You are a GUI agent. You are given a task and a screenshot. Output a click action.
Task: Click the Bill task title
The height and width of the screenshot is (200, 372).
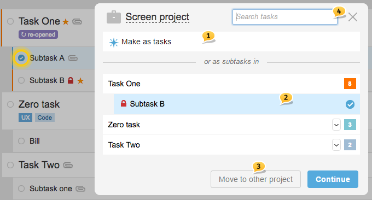coord(34,141)
